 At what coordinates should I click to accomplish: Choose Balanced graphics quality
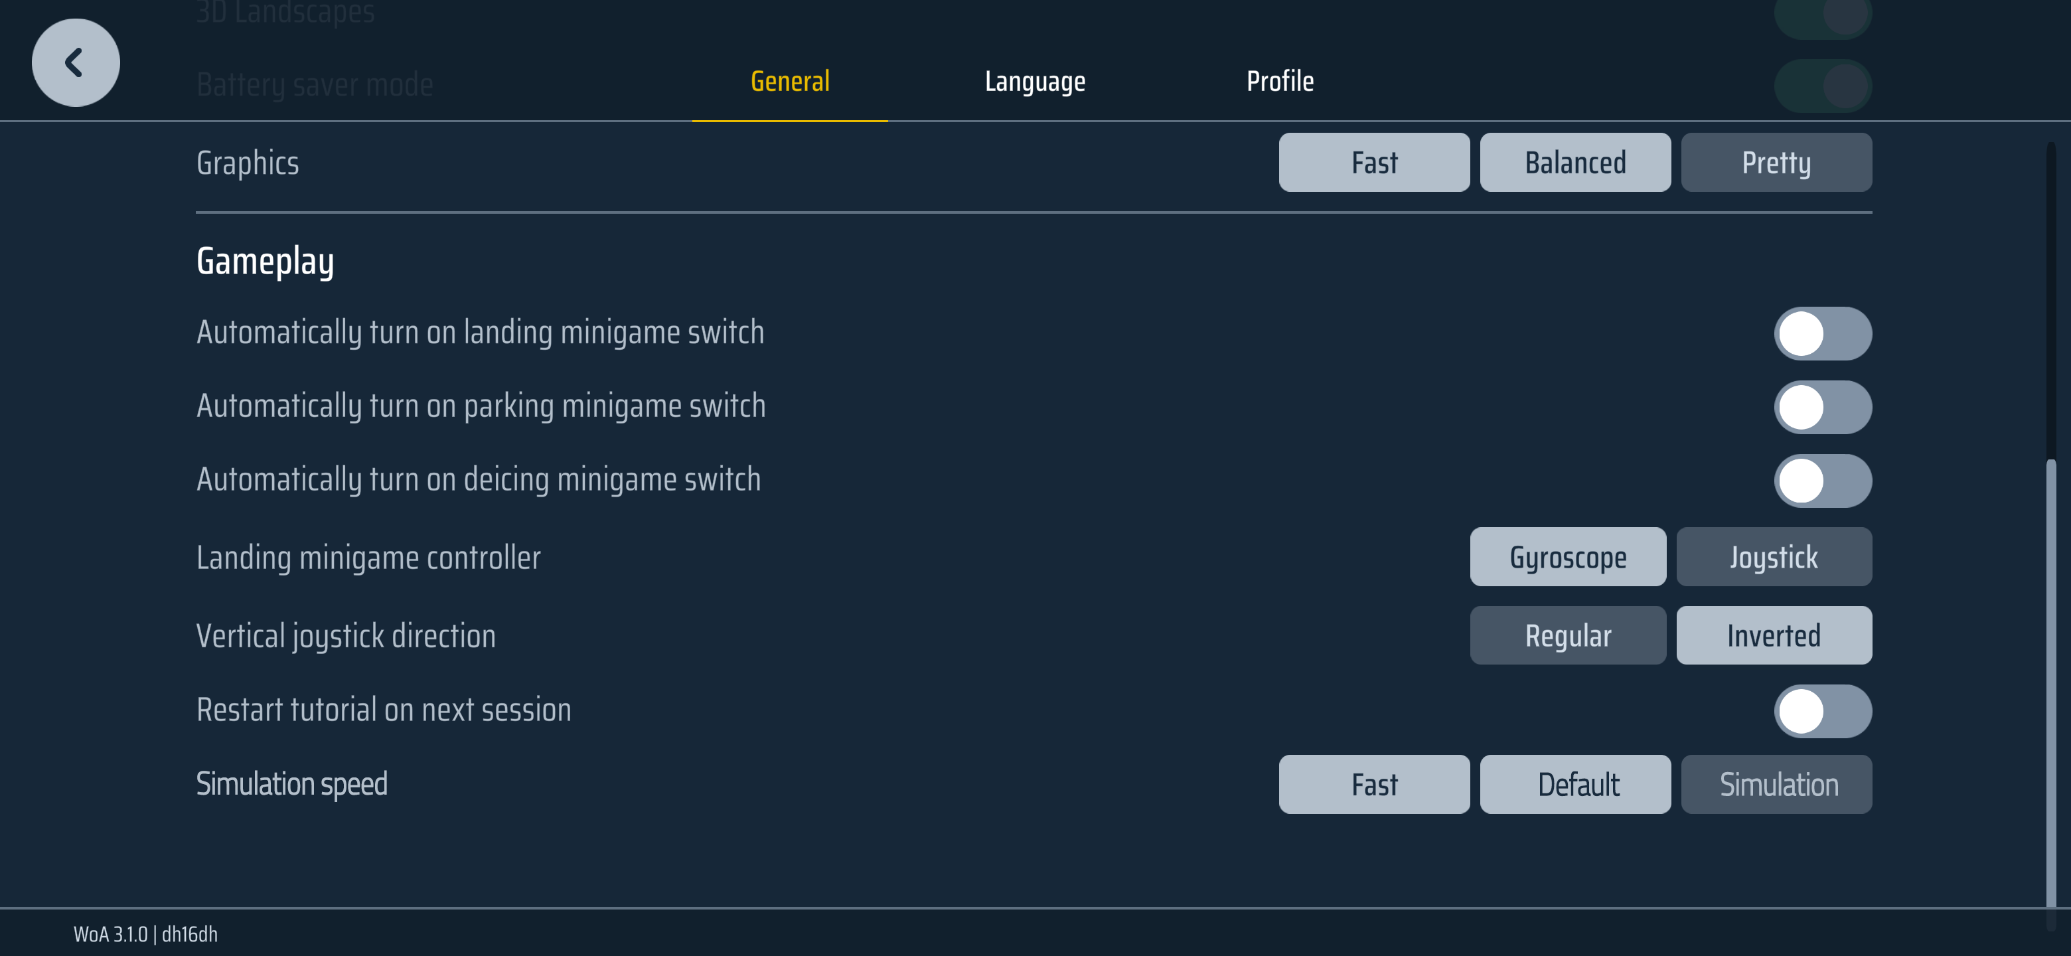[1575, 163]
